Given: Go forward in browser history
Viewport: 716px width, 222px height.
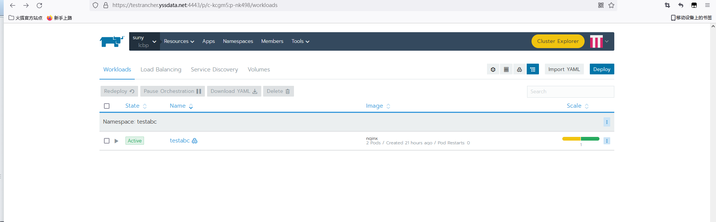Looking at the screenshot, I should (x=26, y=5).
